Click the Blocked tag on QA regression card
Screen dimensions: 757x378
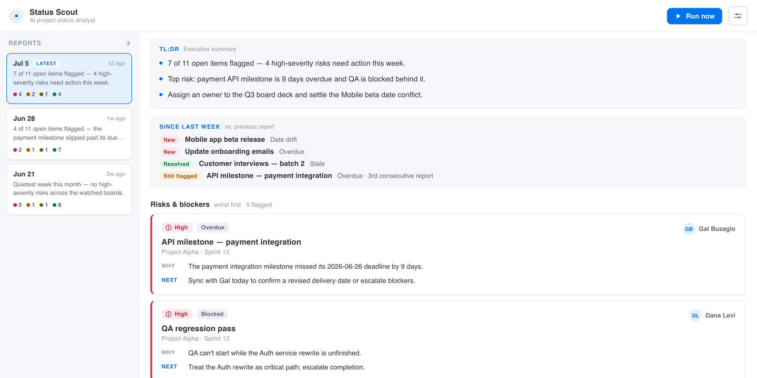[212, 314]
